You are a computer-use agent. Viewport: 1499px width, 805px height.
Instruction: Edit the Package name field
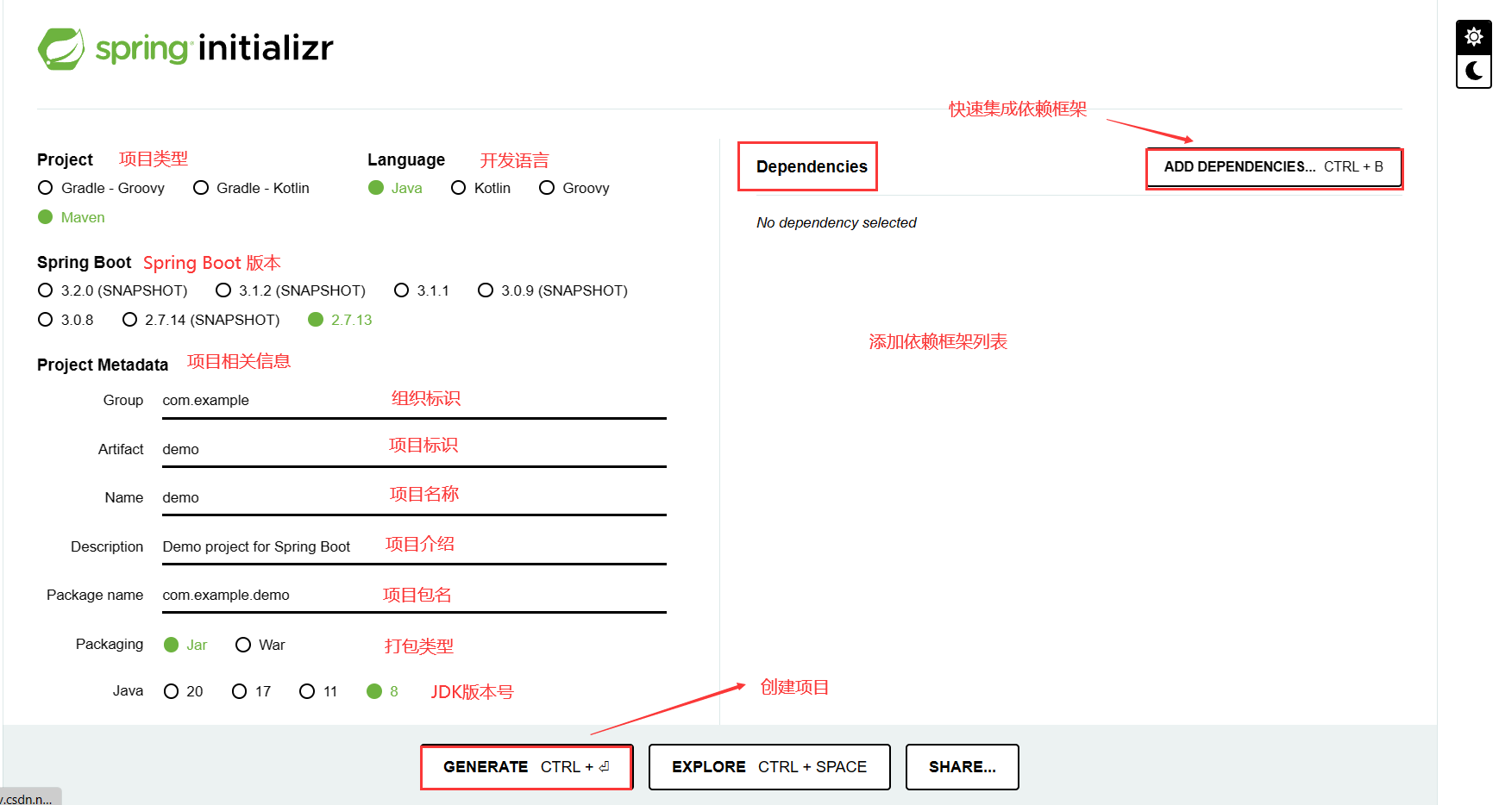(414, 596)
